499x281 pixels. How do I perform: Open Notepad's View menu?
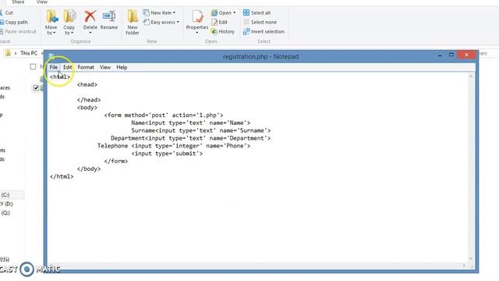point(105,67)
